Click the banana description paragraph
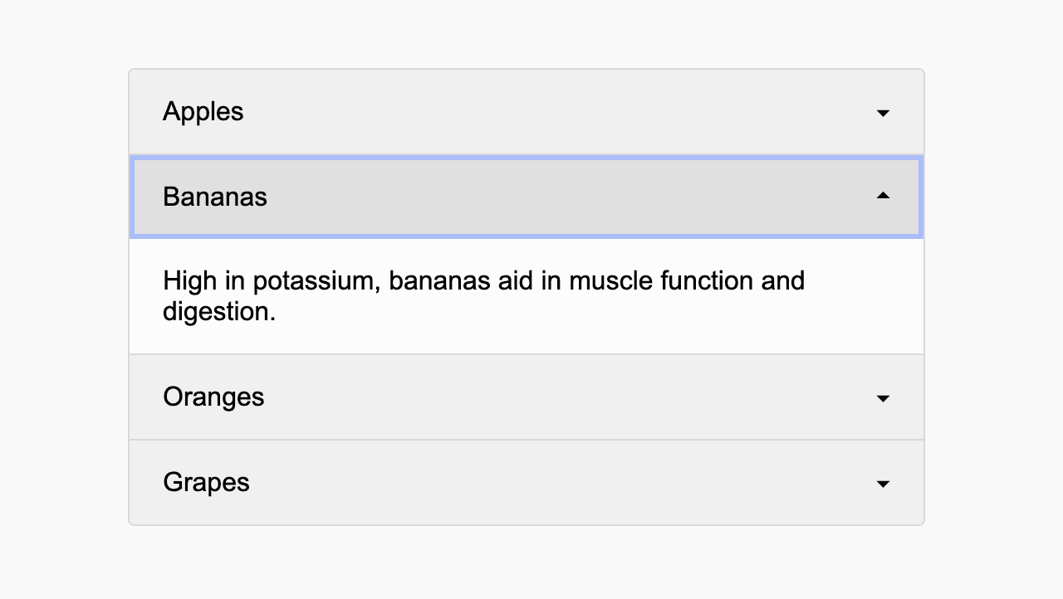Screen dimensions: 1063x599 pos(483,296)
